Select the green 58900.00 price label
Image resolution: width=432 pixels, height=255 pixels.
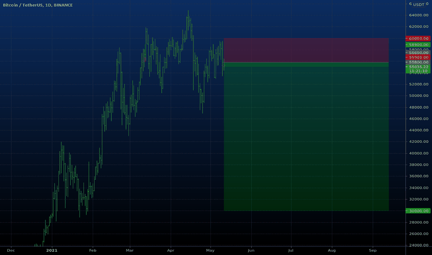(x=418, y=45)
